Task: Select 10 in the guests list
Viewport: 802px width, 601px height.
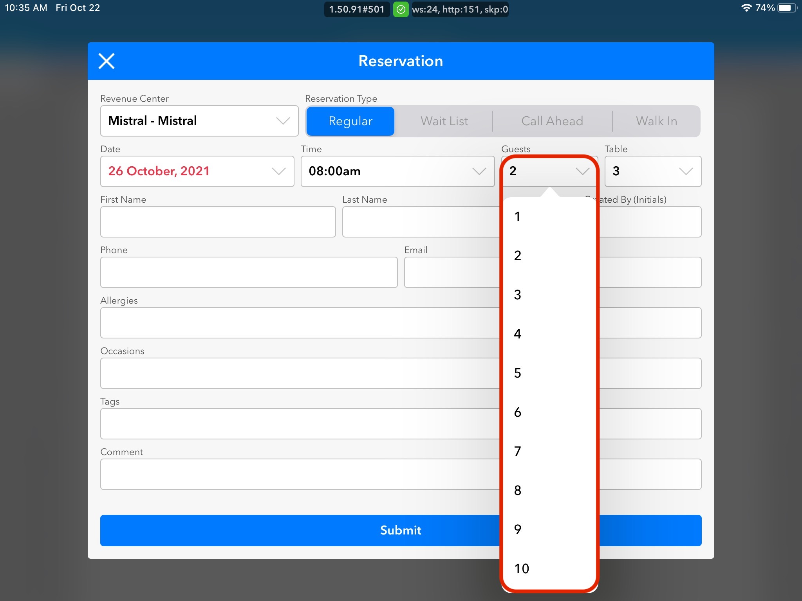Action: [x=522, y=569]
